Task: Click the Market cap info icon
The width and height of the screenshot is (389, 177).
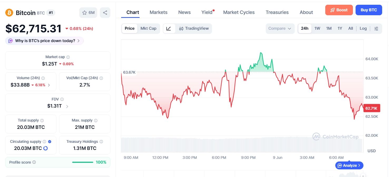Action: [68, 57]
